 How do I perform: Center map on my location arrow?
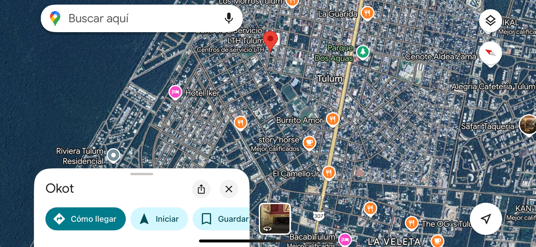tap(486, 218)
